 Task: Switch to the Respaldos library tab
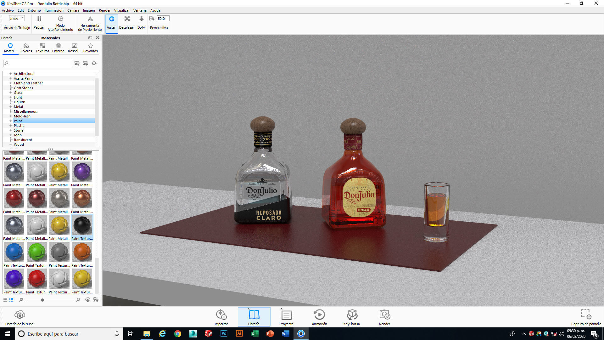[x=75, y=48]
